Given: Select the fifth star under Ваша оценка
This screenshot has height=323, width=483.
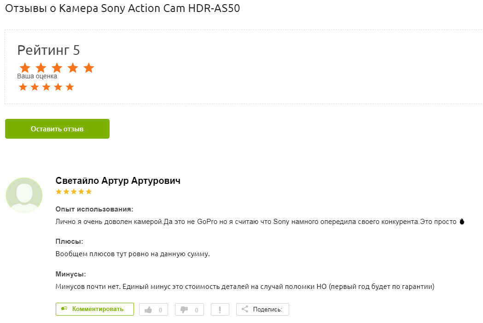Looking at the screenshot, I should (x=70, y=87).
